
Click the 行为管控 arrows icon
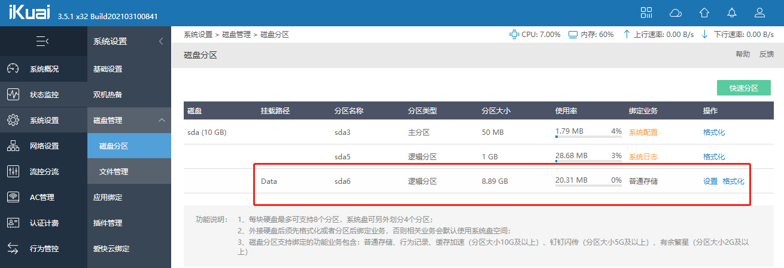coord(13,248)
